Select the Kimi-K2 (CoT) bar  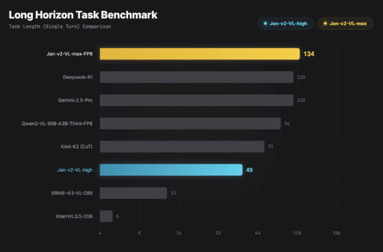pyautogui.click(x=182, y=147)
